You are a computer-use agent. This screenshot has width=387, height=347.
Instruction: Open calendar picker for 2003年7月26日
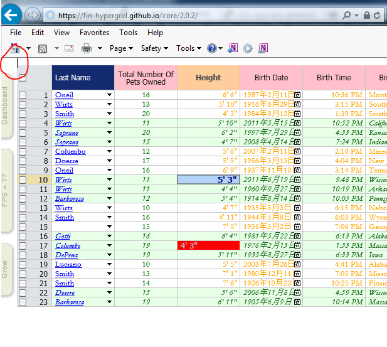pos(297,264)
